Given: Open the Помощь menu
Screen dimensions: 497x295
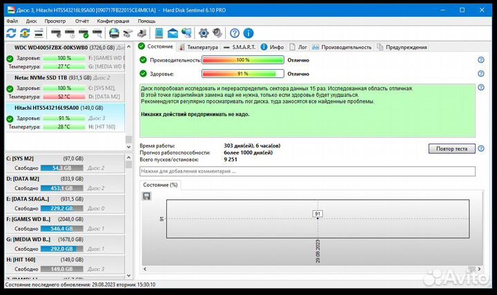Looking at the screenshot, I should click(146, 21).
